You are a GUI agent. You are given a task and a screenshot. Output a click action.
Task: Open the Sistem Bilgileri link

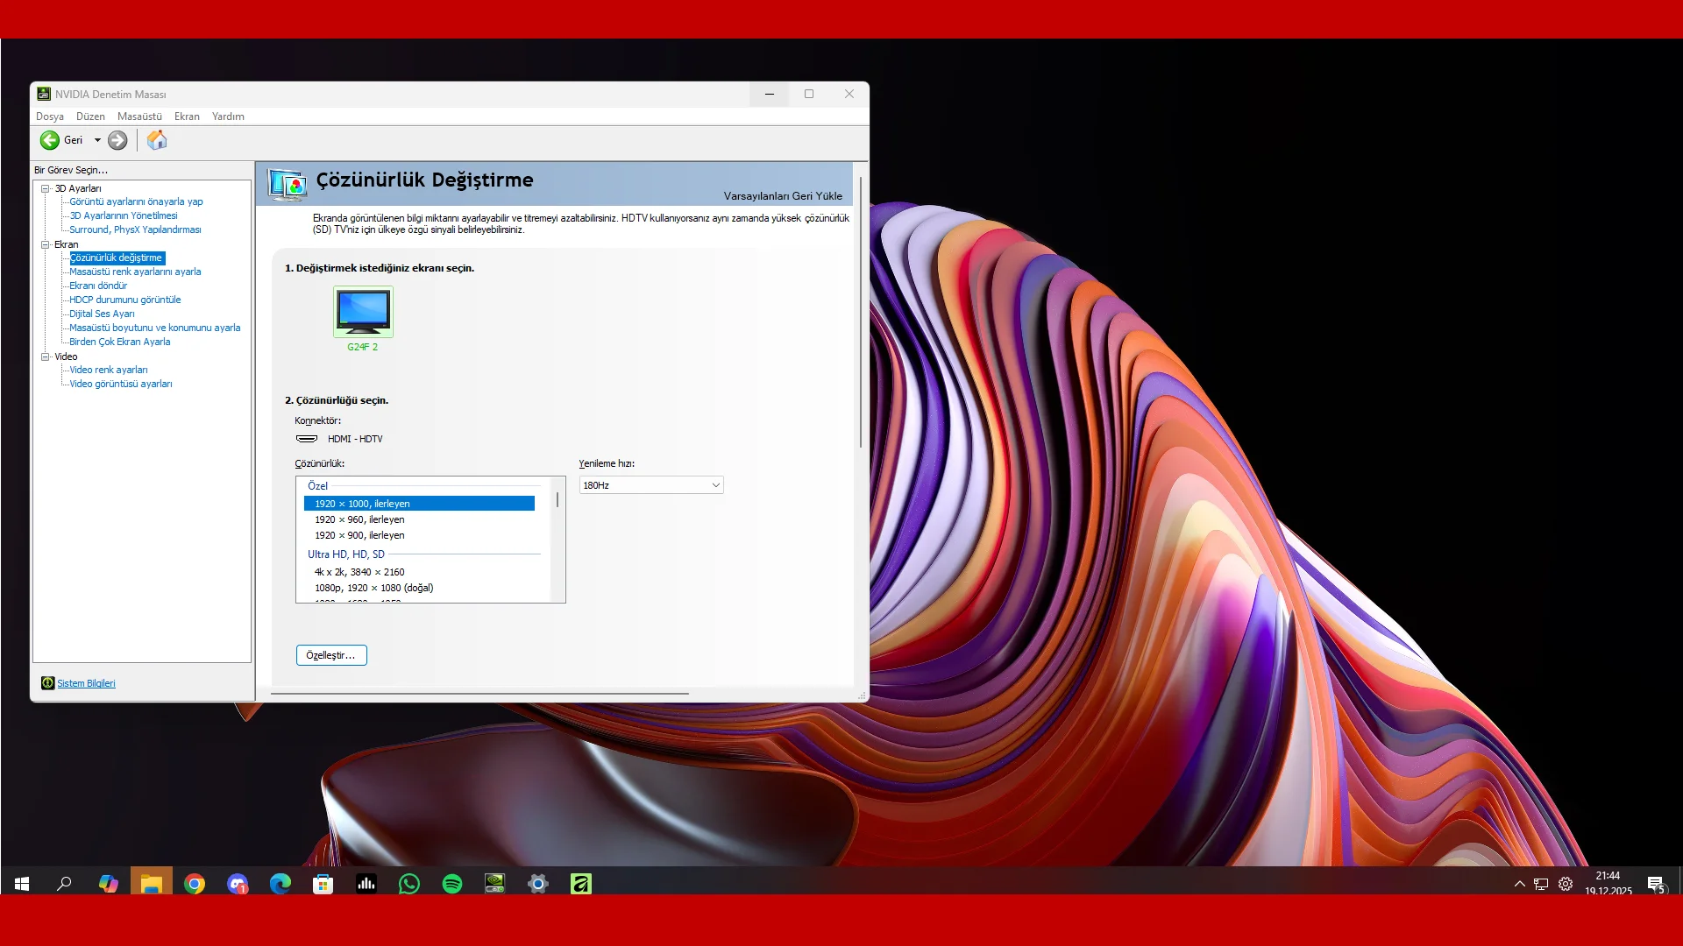coord(86,683)
